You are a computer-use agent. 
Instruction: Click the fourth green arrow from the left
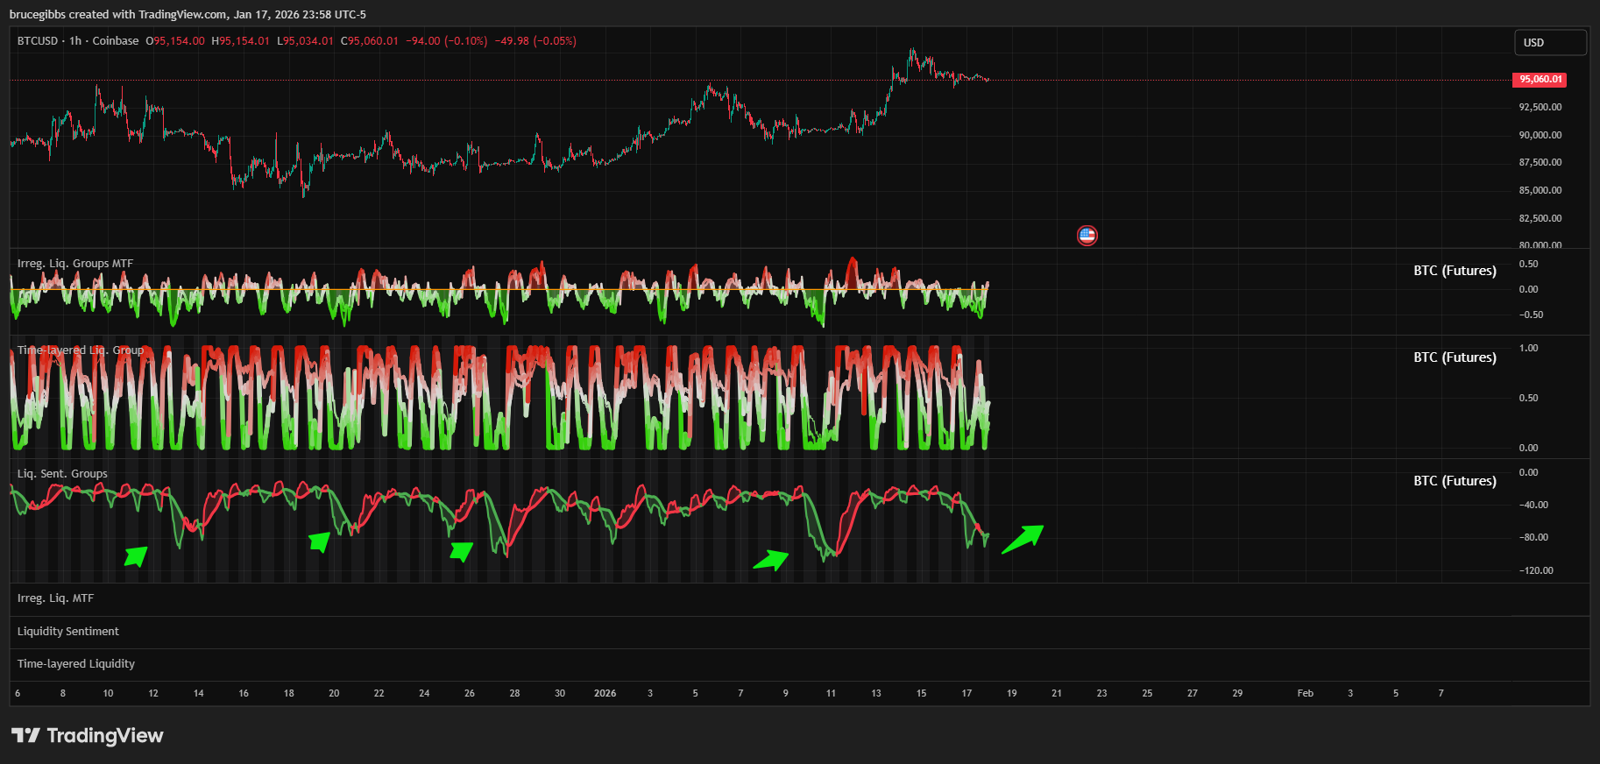[x=771, y=560]
